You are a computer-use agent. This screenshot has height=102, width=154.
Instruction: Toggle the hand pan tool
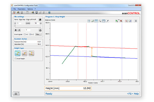point(104,21)
